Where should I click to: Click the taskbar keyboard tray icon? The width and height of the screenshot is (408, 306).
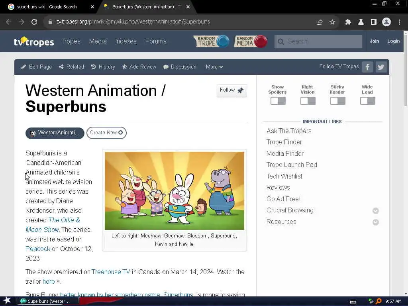tap(353, 302)
